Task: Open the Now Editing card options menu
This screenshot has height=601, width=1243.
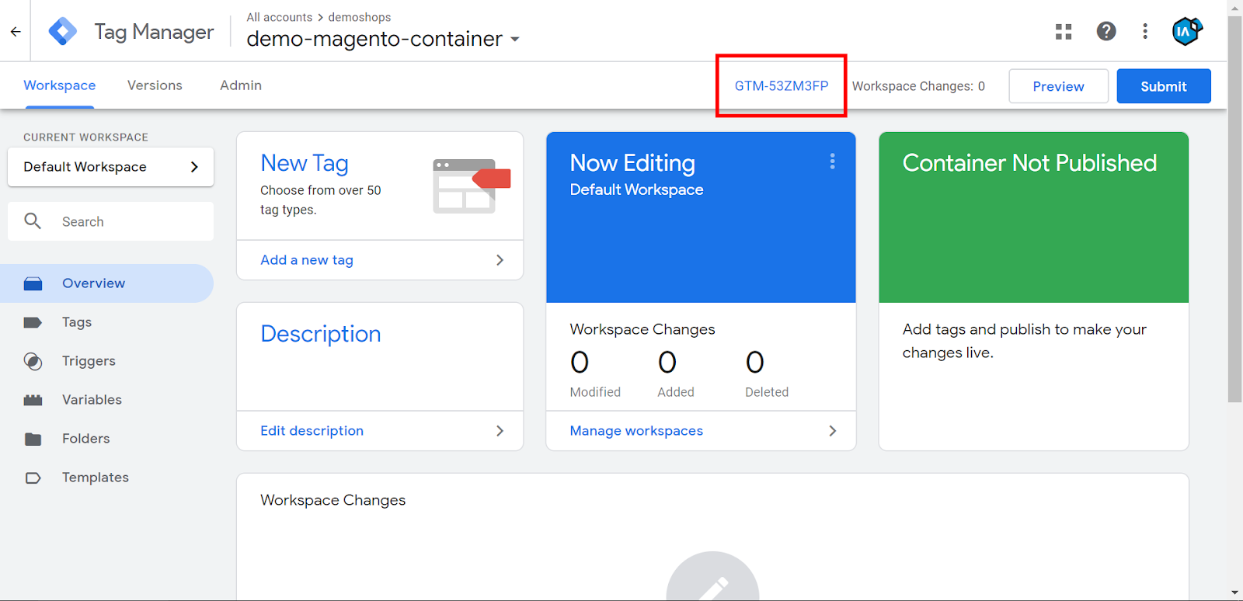Action: click(x=832, y=162)
